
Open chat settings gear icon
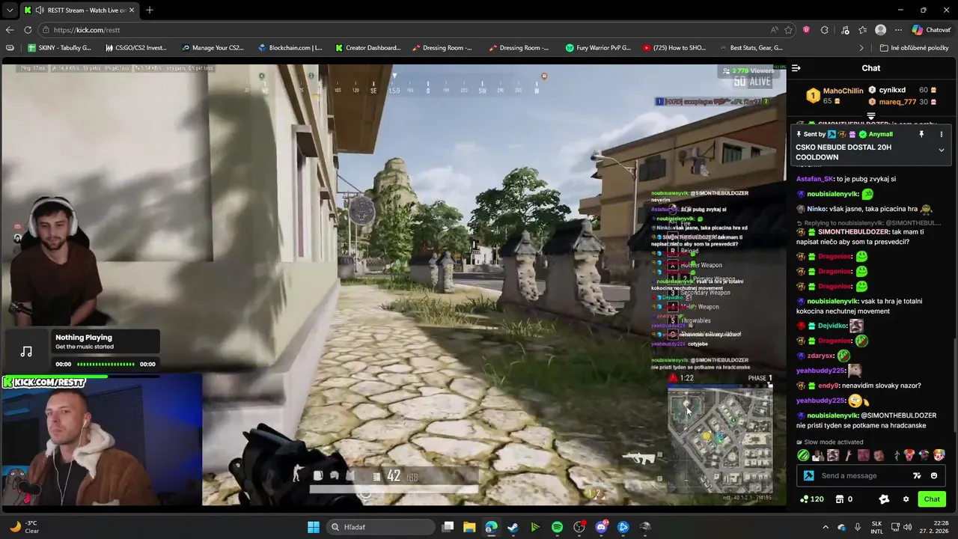click(x=906, y=499)
